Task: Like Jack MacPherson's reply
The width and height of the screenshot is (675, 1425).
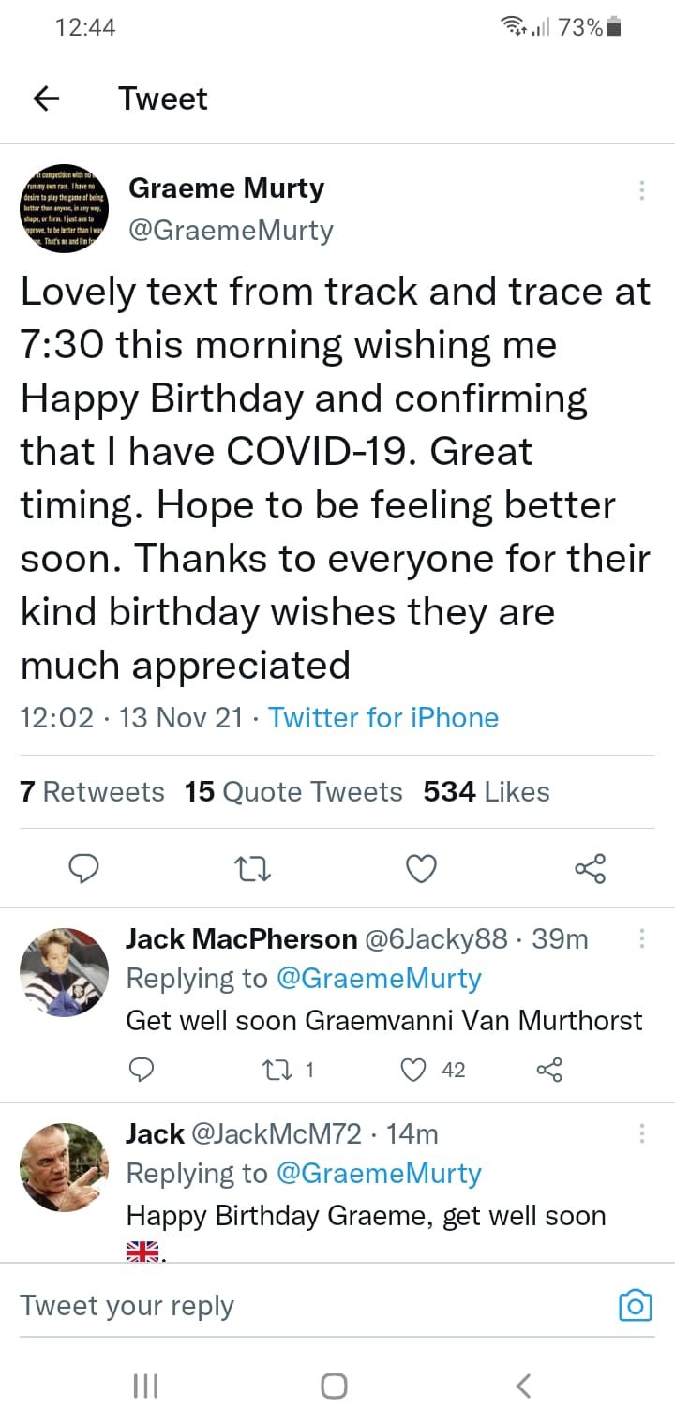Action: tap(413, 1070)
